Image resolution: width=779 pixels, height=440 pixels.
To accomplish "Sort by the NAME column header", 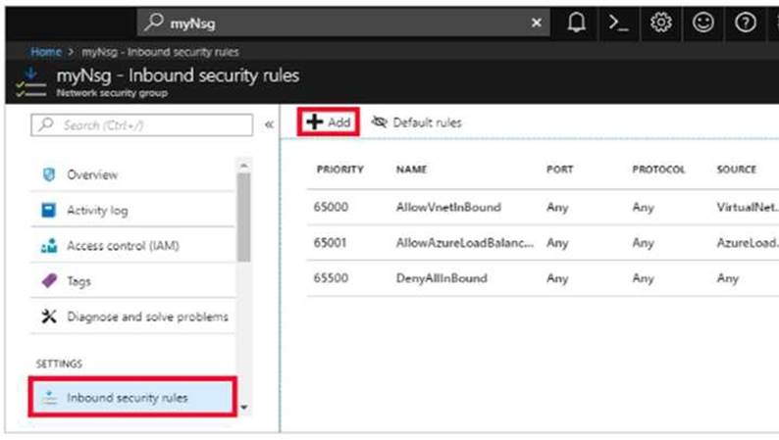I will [411, 170].
